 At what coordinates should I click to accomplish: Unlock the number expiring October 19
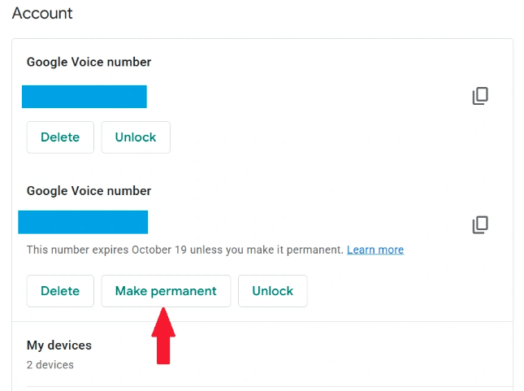coord(272,291)
